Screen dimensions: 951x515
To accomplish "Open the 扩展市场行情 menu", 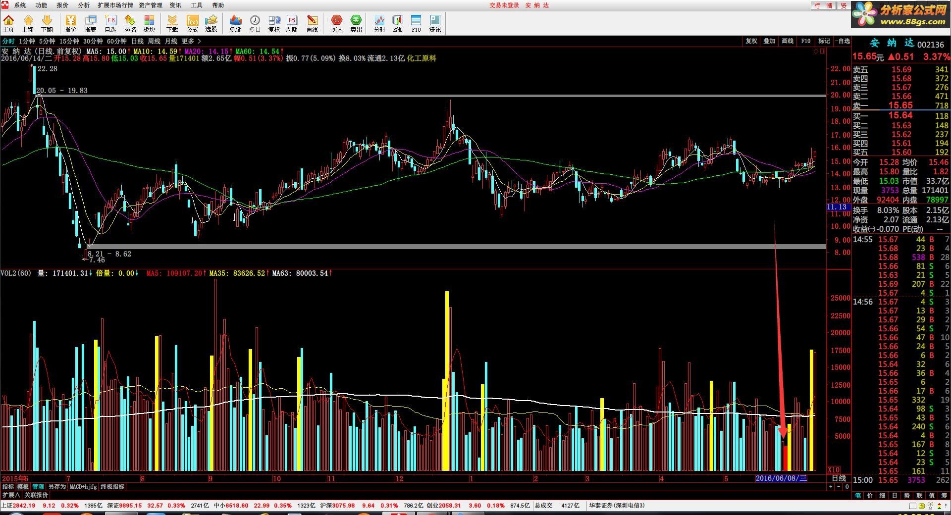I will coord(115,5).
